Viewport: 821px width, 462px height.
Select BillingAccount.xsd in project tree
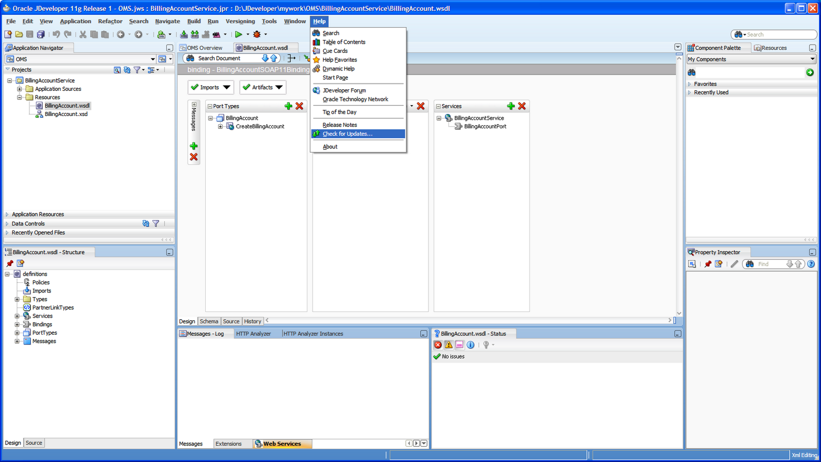click(66, 114)
